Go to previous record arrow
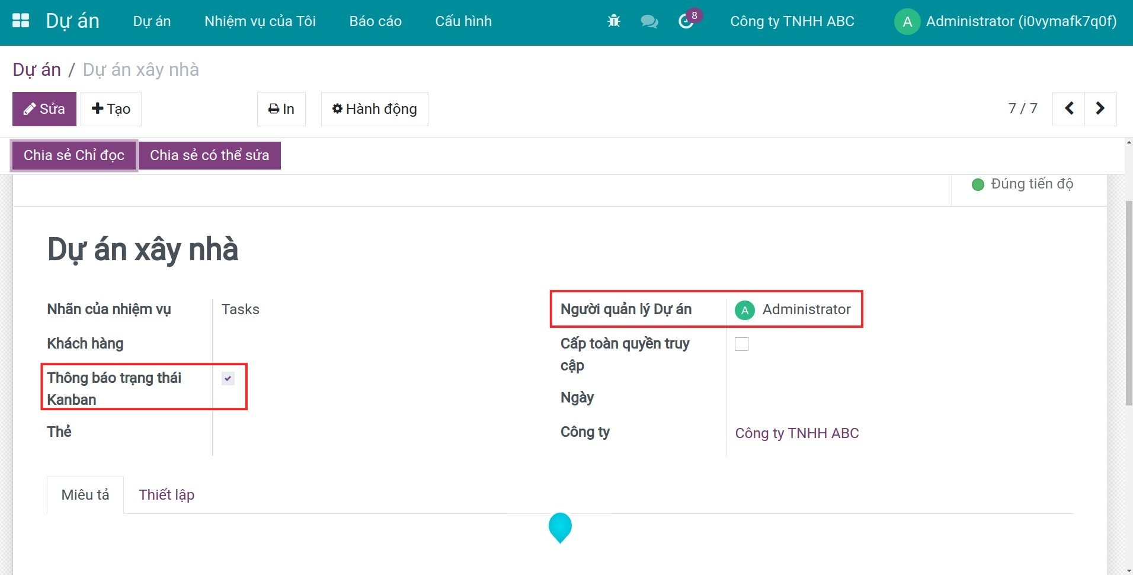 pyautogui.click(x=1069, y=108)
